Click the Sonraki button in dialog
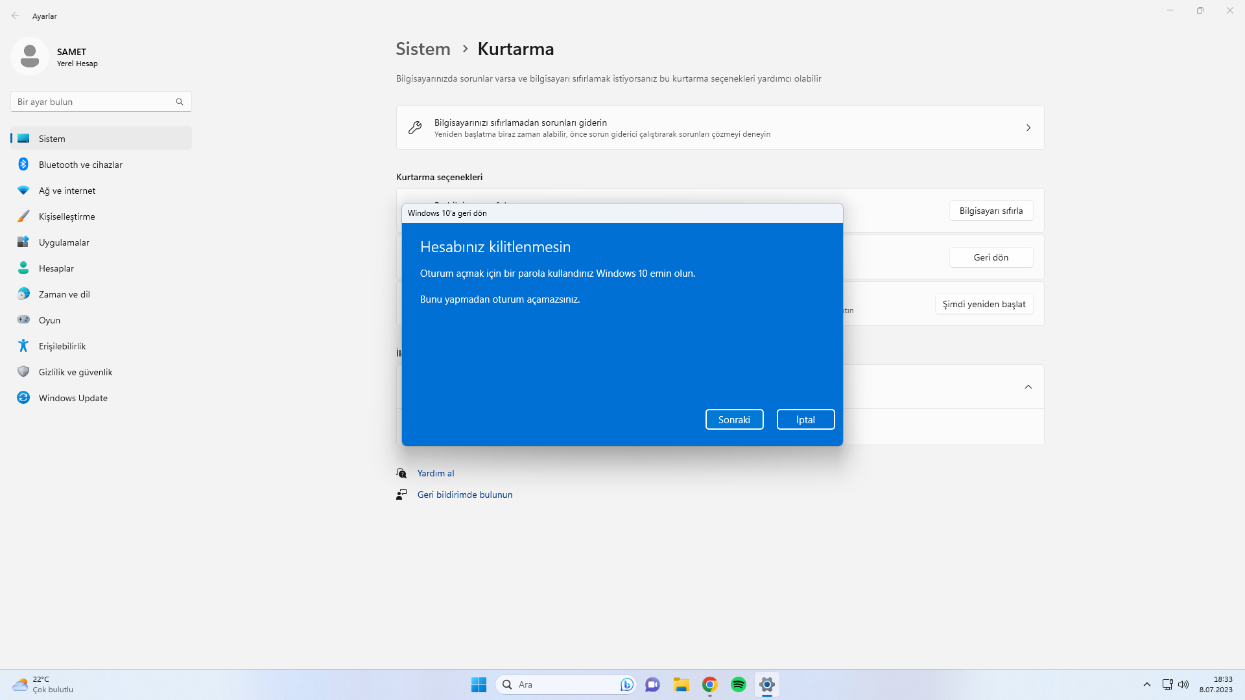Viewport: 1245px width, 700px height. [x=734, y=419]
